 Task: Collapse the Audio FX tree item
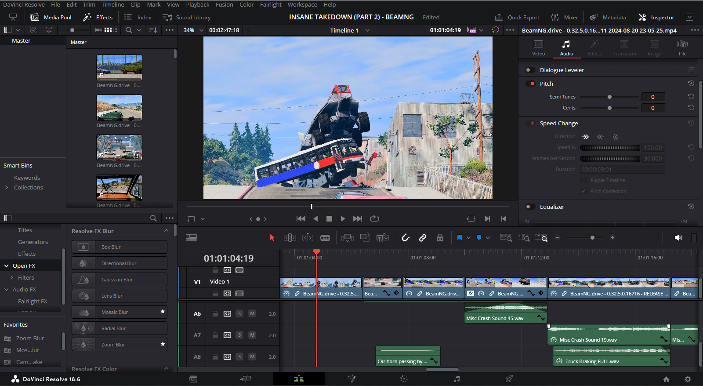click(7, 289)
